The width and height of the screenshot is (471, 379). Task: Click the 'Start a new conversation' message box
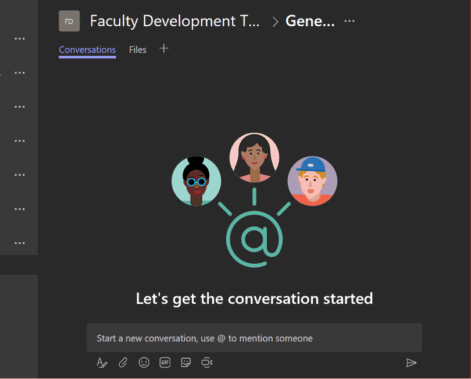[x=254, y=338]
